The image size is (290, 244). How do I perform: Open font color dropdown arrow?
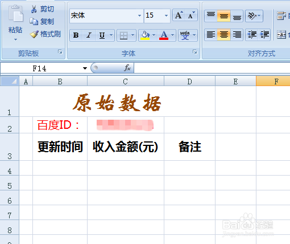(173, 35)
